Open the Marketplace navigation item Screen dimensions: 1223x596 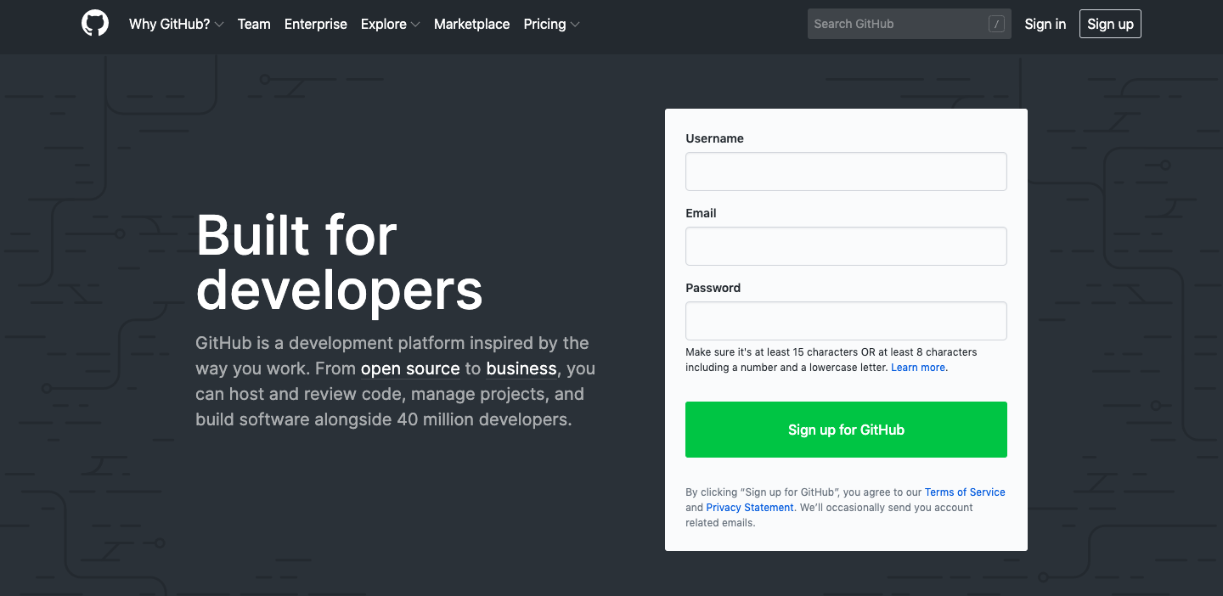point(471,24)
